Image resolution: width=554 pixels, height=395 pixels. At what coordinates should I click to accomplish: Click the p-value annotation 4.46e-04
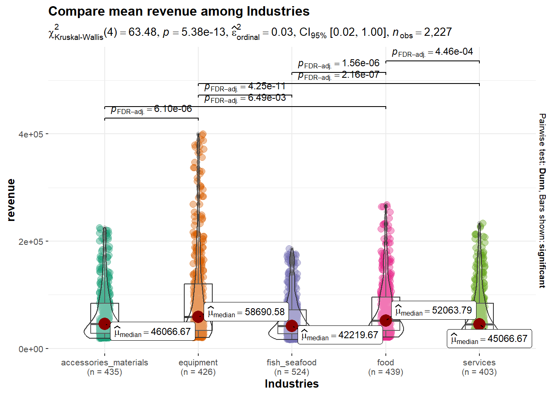pyautogui.click(x=432, y=52)
